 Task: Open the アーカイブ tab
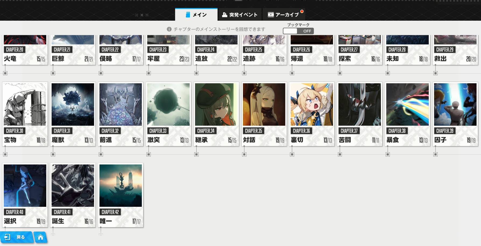point(284,15)
